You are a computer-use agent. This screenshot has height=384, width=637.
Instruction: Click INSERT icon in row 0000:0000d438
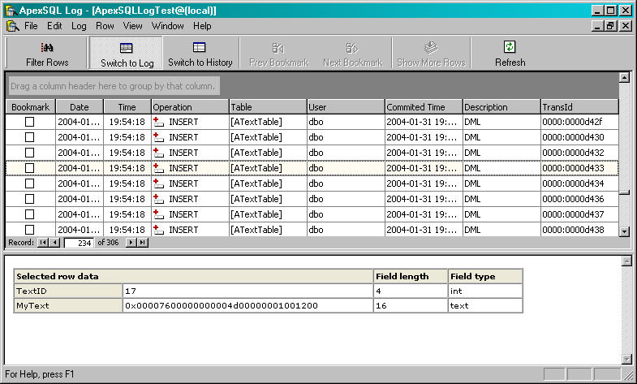click(x=158, y=230)
